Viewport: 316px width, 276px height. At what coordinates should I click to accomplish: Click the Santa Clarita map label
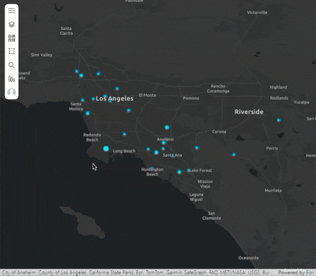coord(66,31)
